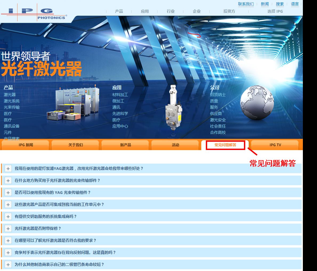Expand the 在什么地方购买 question plus icon

[8, 181]
